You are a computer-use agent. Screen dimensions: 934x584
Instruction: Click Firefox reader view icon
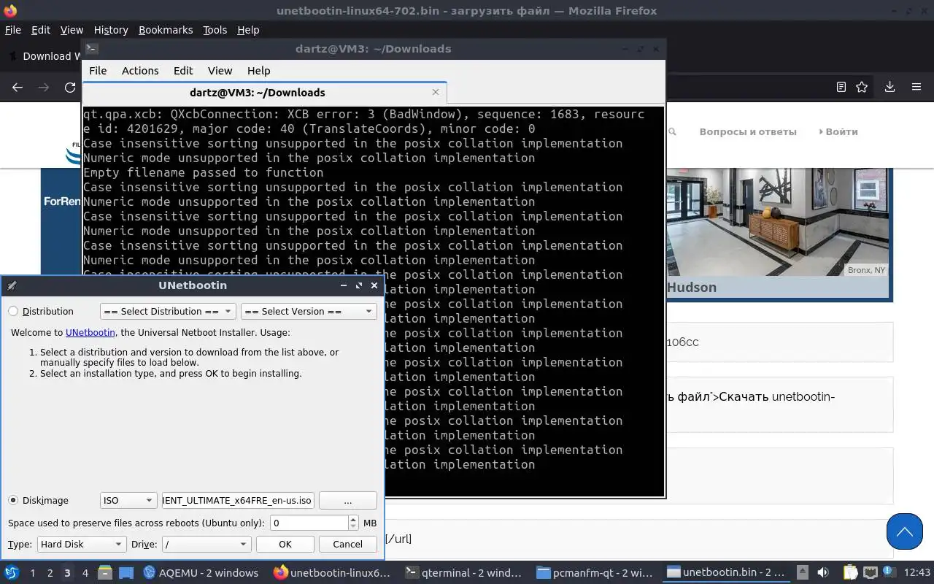(x=841, y=87)
